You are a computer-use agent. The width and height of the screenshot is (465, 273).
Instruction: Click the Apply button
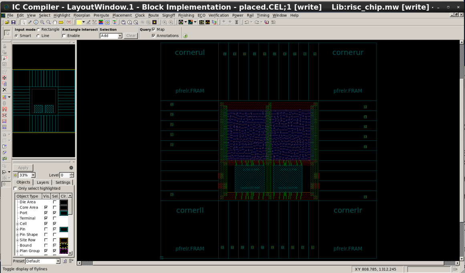point(23,167)
